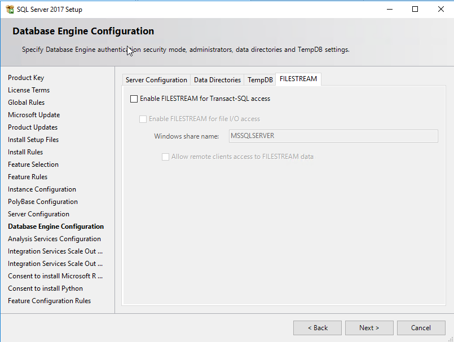Click the SQL Server Setup title bar icon
Viewport: 454px width, 342px height.
point(10,9)
